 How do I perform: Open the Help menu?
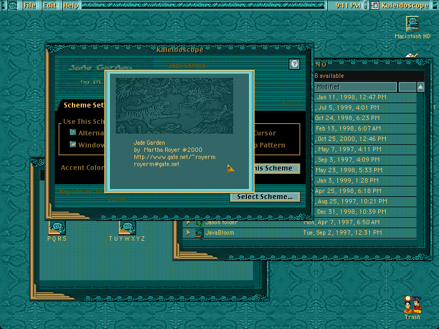click(x=71, y=5)
